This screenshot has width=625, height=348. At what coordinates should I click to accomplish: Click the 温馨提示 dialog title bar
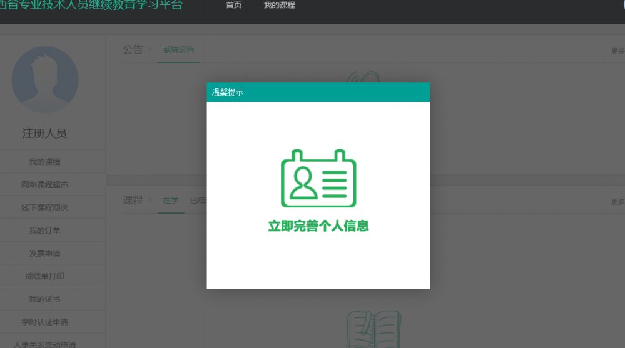click(318, 92)
